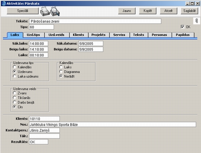This screenshot has width=201, height=153.
Task: Click the printer icon
Action: coord(45,11)
